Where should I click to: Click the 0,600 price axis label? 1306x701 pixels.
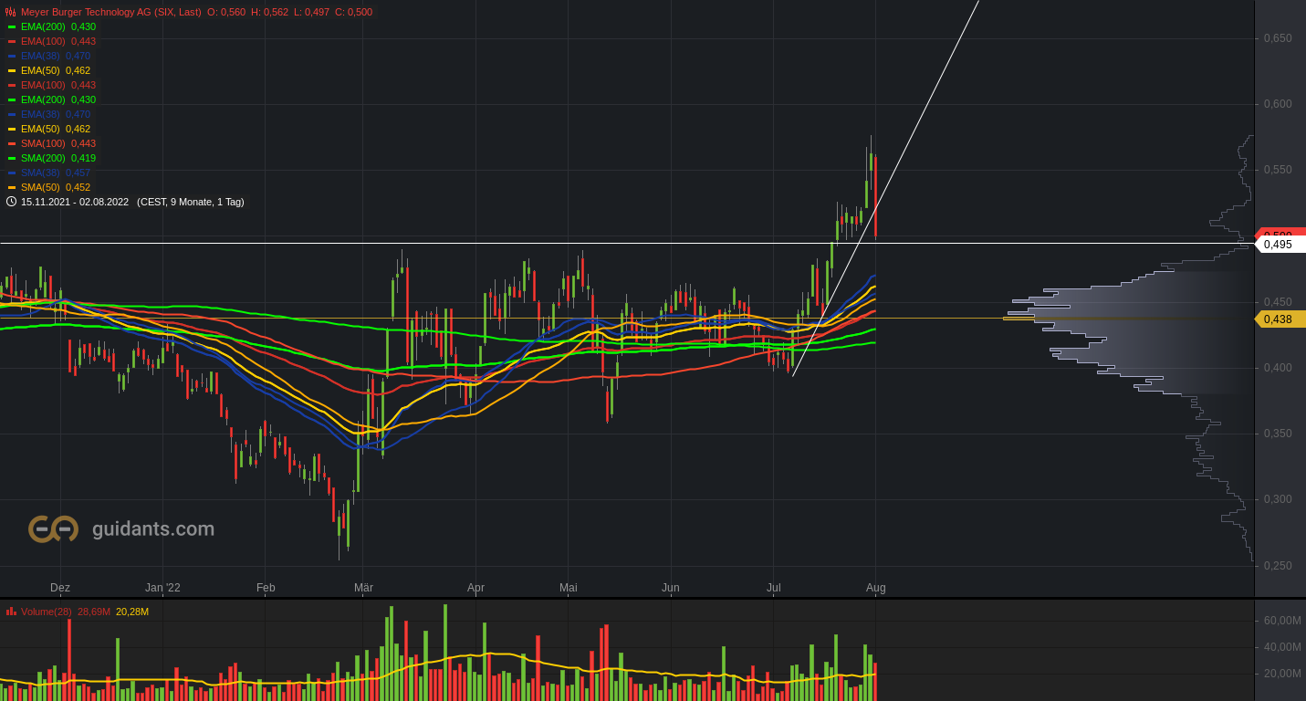coord(1278,104)
